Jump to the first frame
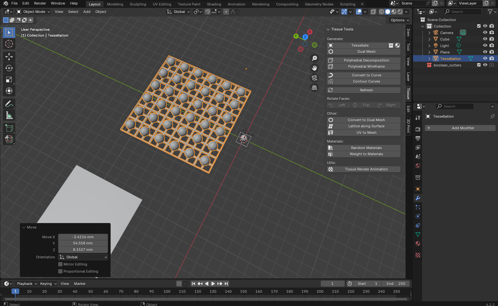 [x=194, y=284]
